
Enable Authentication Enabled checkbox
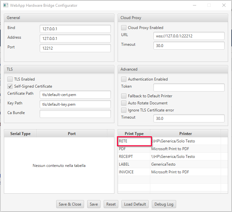(x=124, y=79)
